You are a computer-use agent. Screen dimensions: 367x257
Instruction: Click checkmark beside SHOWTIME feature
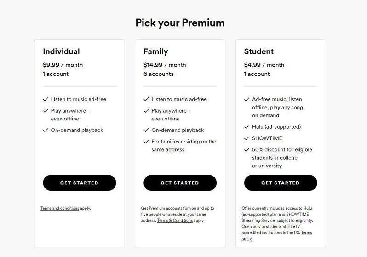pyautogui.click(x=247, y=138)
